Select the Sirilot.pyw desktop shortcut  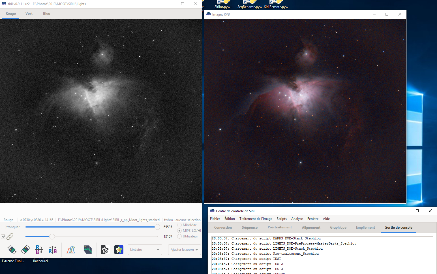point(223,5)
